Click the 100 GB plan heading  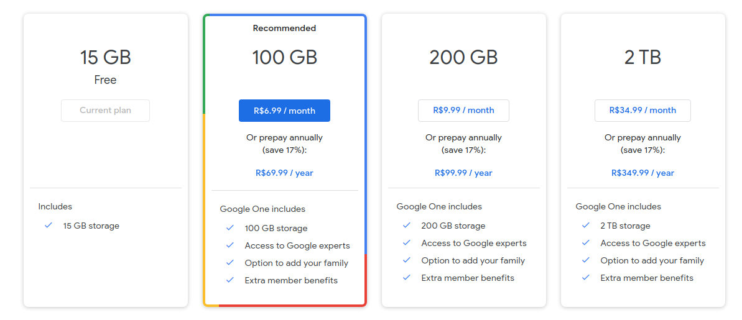(x=284, y=58)
